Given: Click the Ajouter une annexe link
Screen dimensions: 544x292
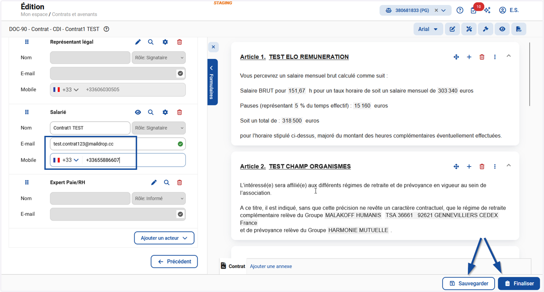Looking at the screenshot, I should [x=271, y=266].
